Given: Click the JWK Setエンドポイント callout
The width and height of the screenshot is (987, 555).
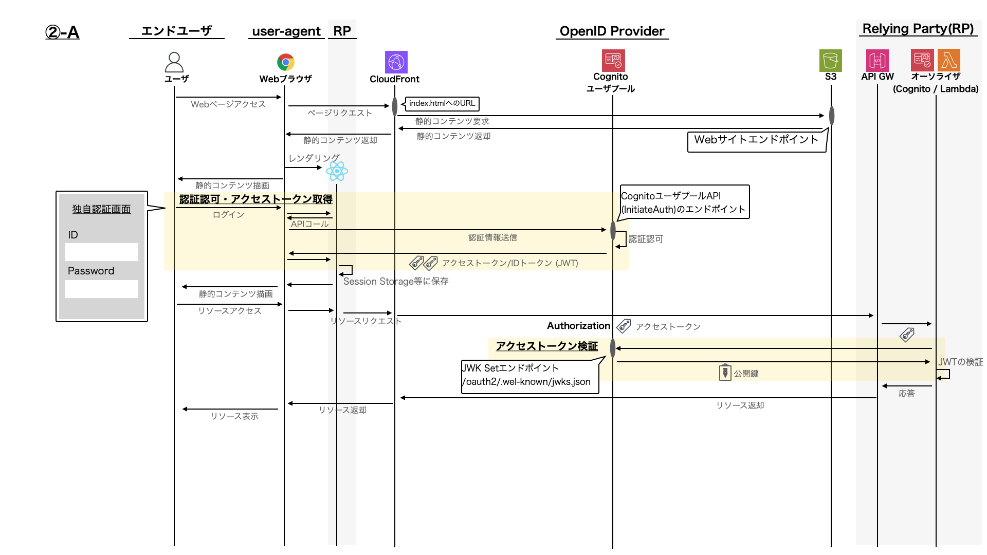Looking at the screenshot, I should [x=529, y=376].
